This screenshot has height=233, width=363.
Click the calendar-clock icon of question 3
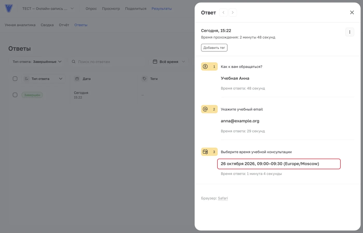pyautogui.click(x=205, y=152)
